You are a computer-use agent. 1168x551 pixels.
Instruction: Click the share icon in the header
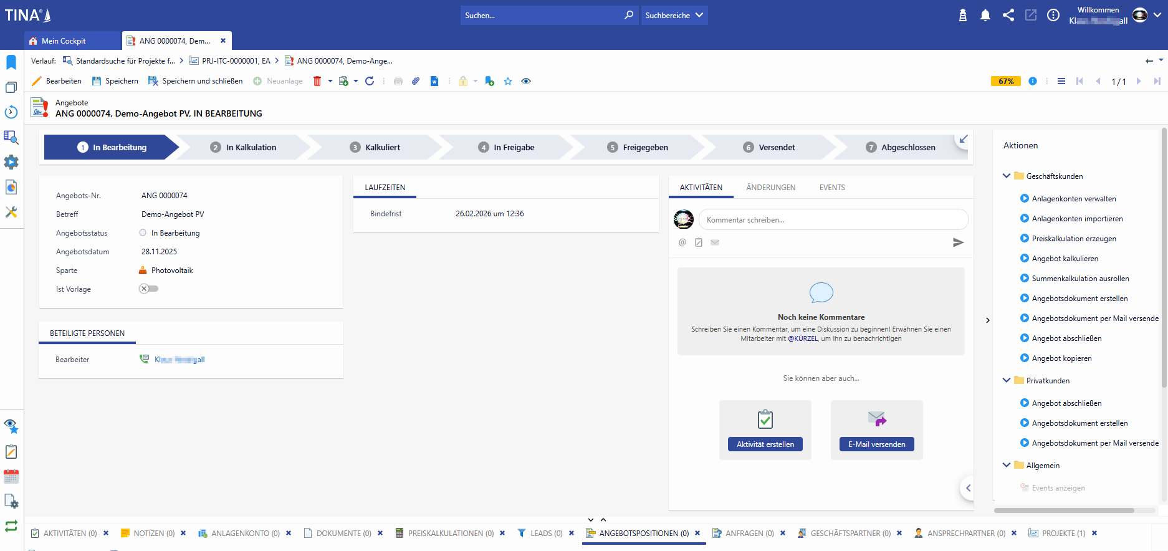coord(1008,16)
